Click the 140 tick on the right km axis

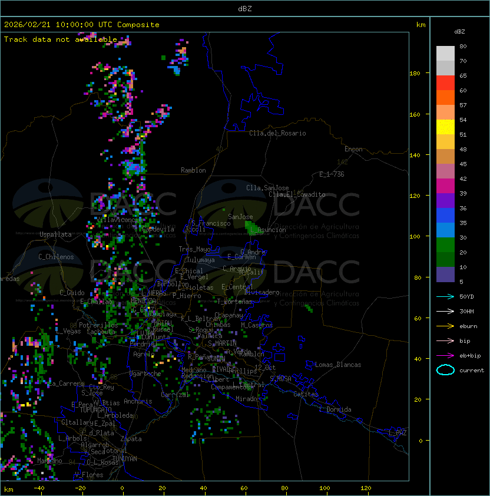click(x=415, y=156)
